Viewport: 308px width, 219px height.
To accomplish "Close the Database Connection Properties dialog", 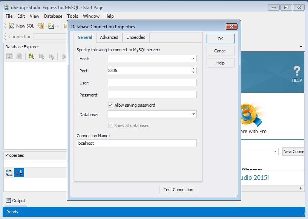I will (x=231, y=26).
